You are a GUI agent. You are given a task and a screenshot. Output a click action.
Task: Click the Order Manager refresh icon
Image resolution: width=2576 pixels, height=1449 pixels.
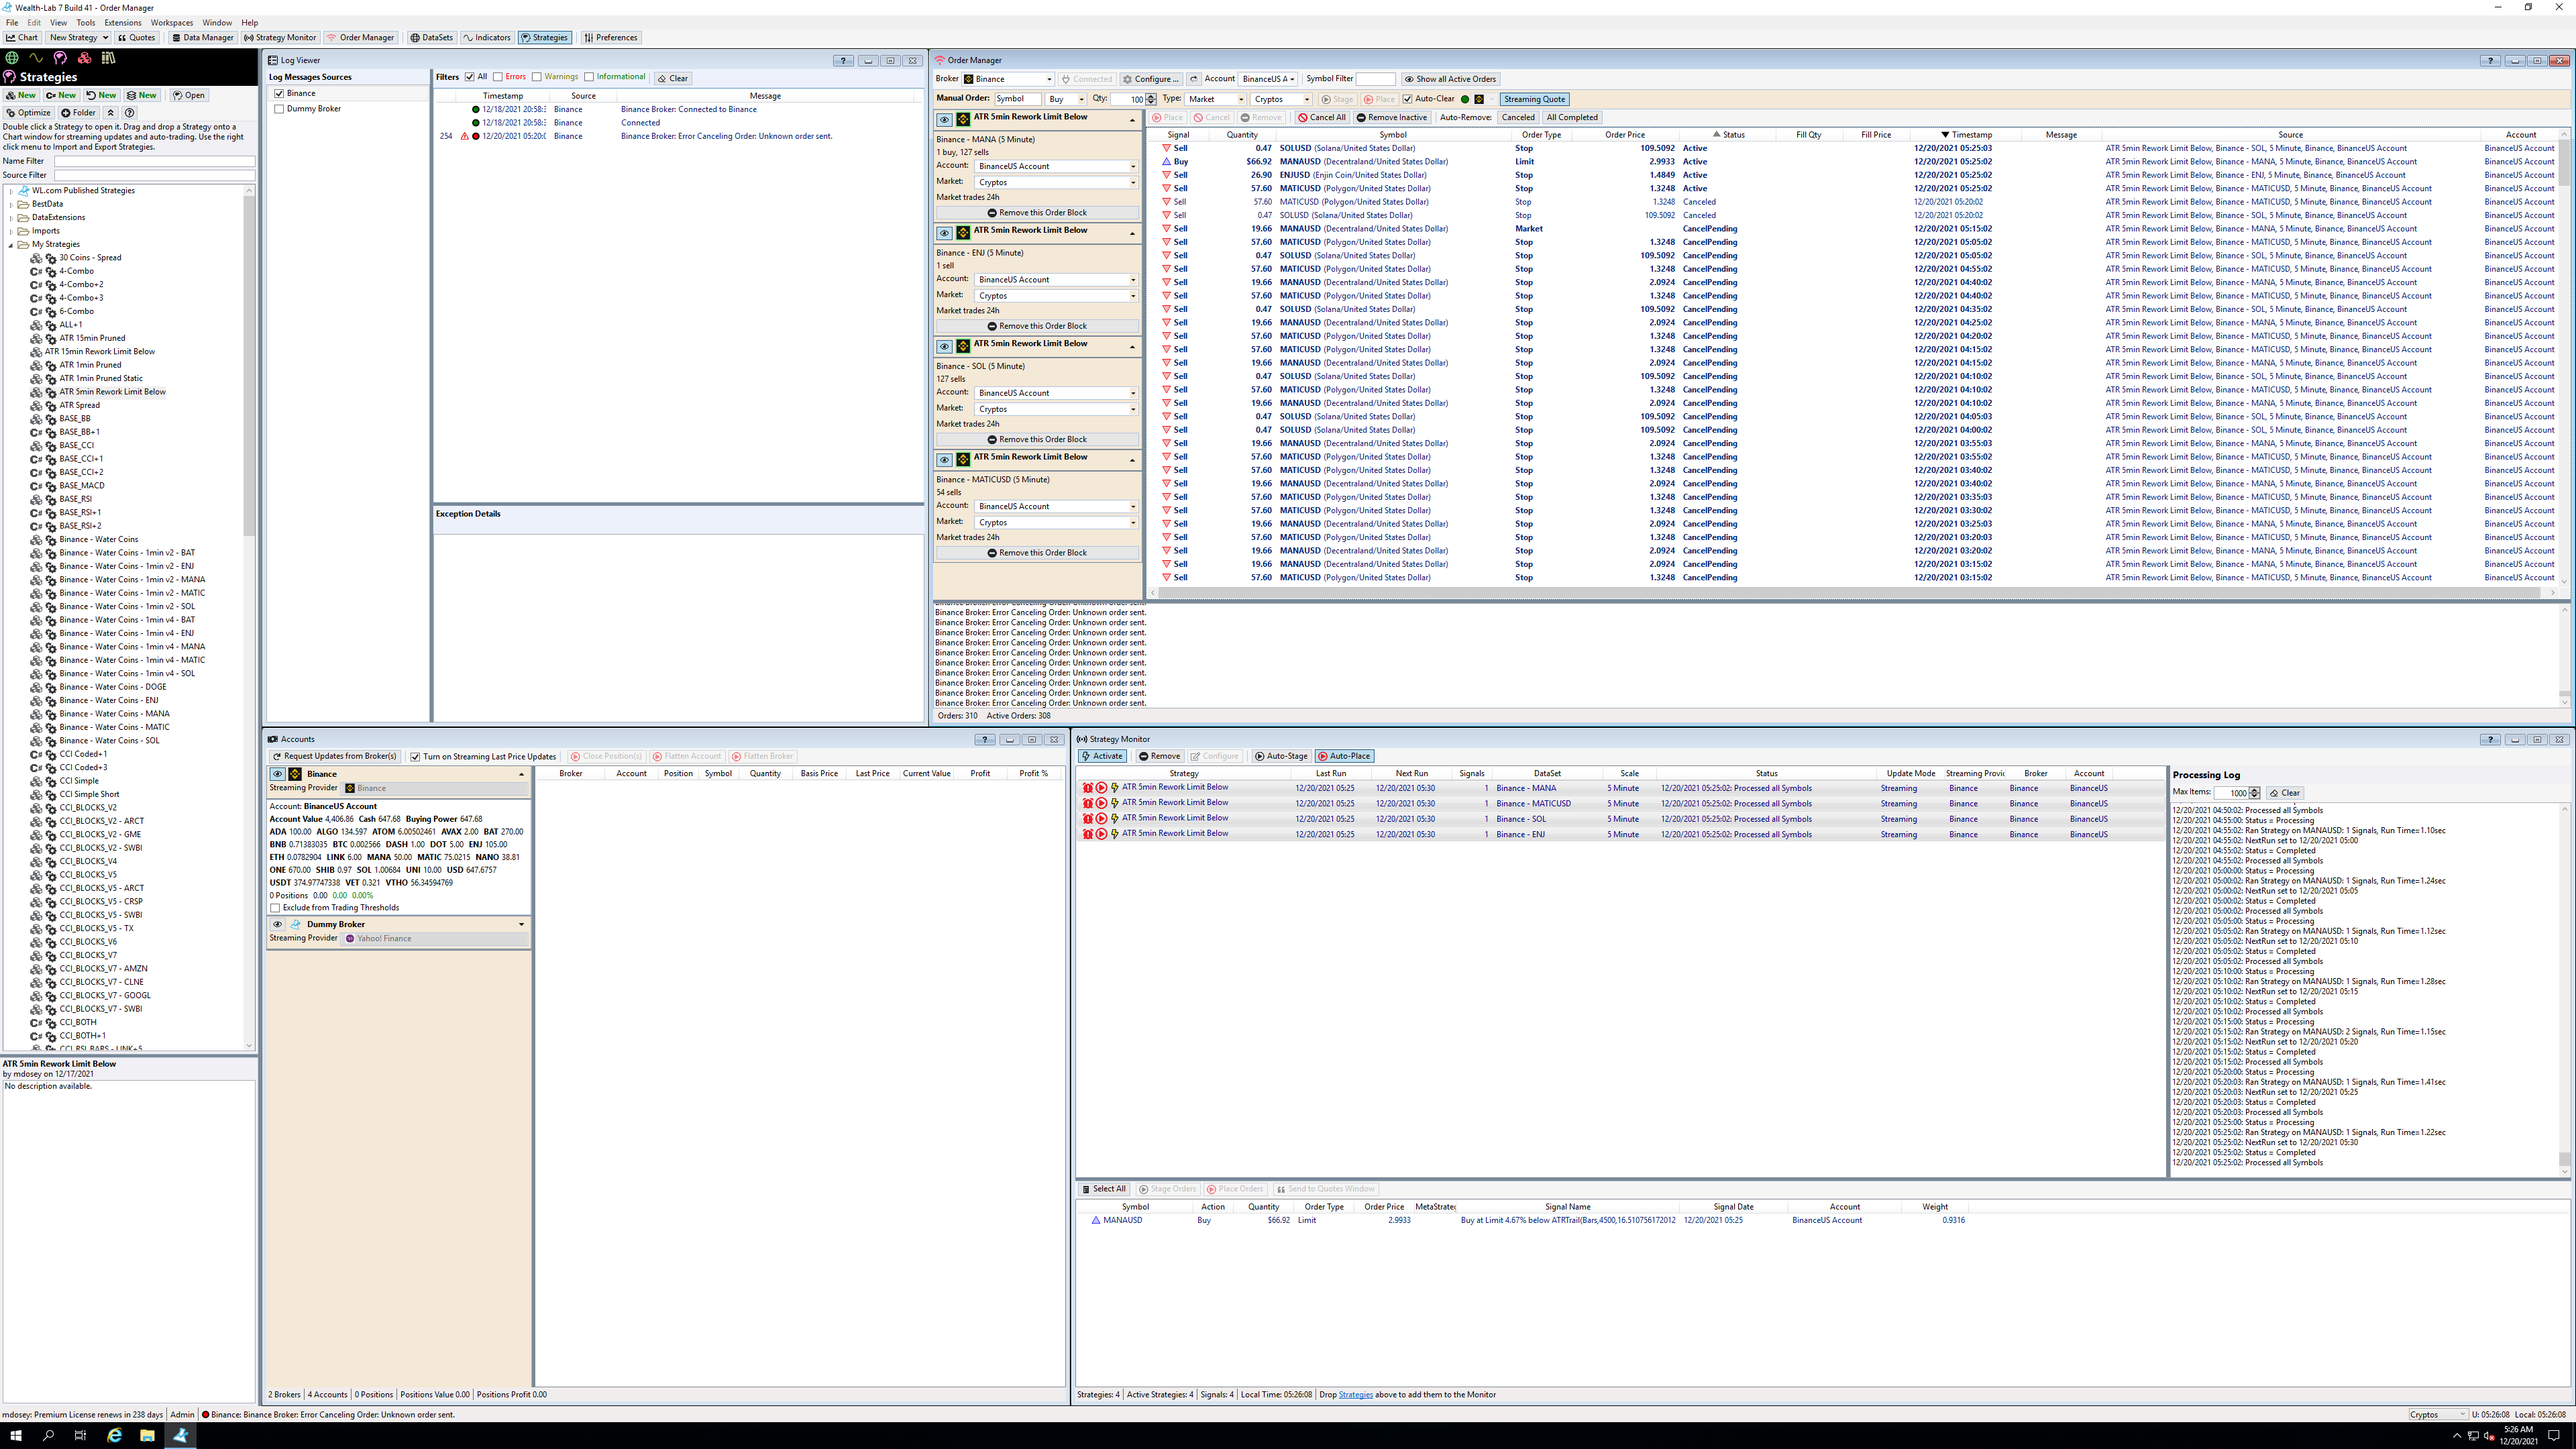1193,79
